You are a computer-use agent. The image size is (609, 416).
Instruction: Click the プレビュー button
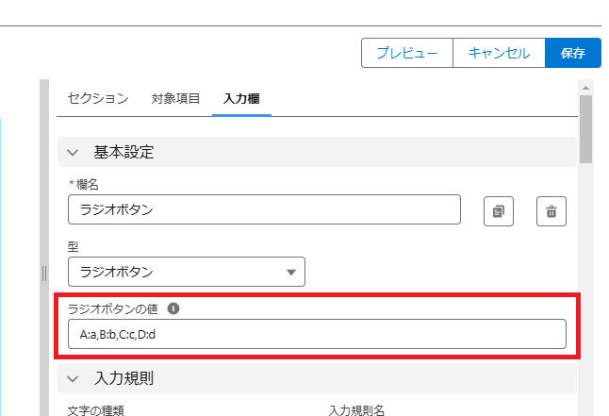coord(407,53)
